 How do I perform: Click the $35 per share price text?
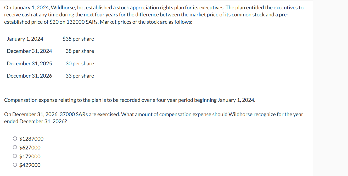(x=78, y=39)
